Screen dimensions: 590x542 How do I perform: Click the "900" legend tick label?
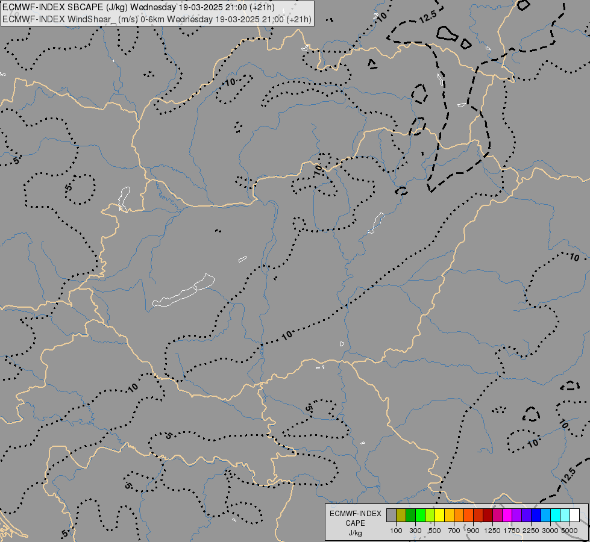coord(473,531)
